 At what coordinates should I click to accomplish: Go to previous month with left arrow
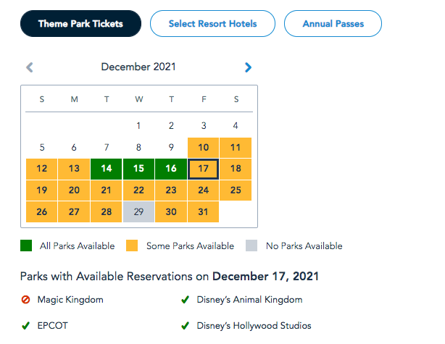(30, 67)
